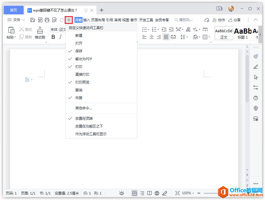
Task: Click the Redo arrow icon
Action: click(62, 20)
